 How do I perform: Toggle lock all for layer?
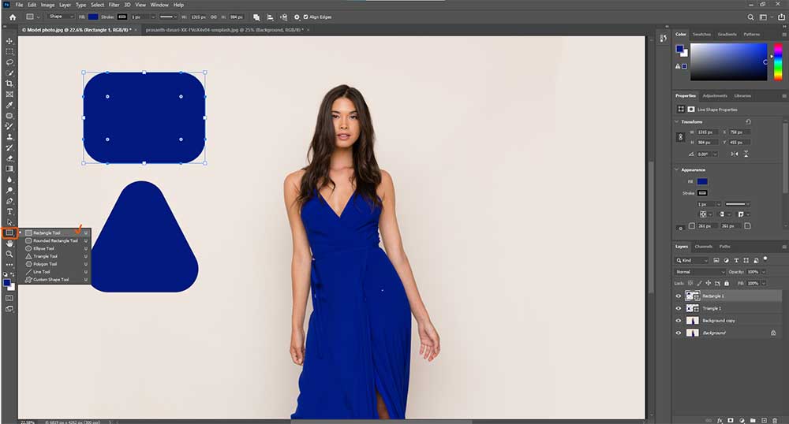[x=727, y=284]
